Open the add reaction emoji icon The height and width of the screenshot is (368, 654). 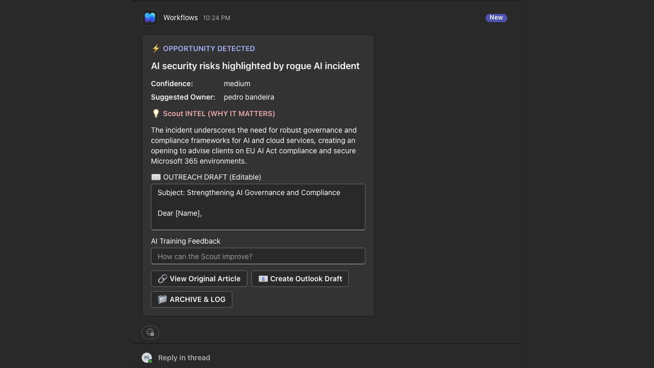pyautogui.click(x=150, y=332)
